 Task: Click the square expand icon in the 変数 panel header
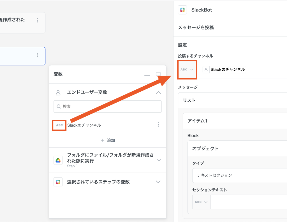tap(158, 75)
